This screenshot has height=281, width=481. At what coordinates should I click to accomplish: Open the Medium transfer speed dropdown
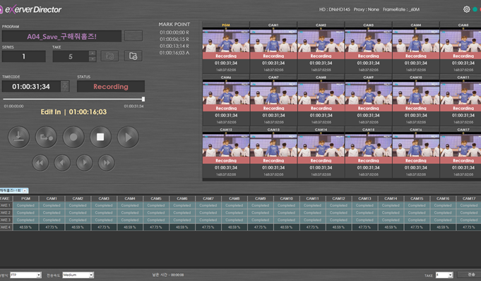point(78,275)
